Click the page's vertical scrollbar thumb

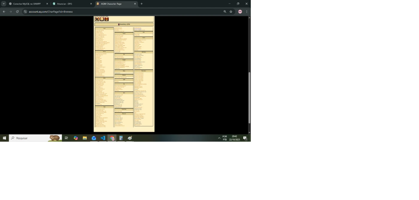(x=249, y=97)
